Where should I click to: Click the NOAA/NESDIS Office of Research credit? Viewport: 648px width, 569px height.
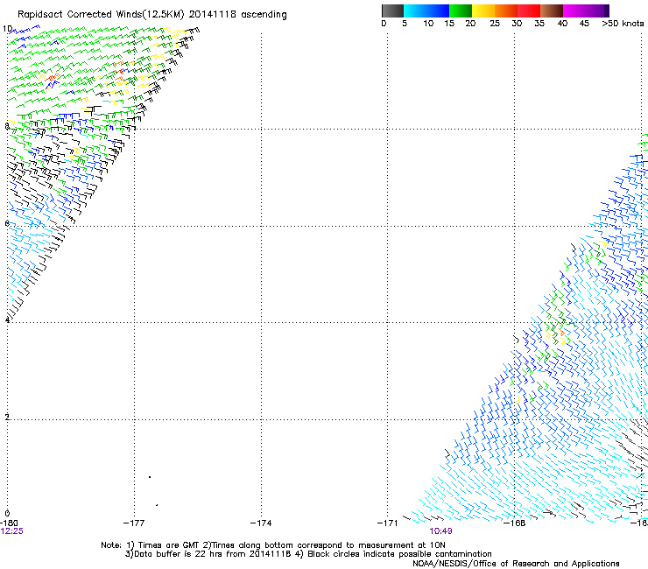[x=516, y=564]
